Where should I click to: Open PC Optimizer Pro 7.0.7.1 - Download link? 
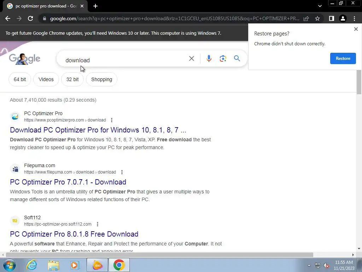[x=68, y=182]
